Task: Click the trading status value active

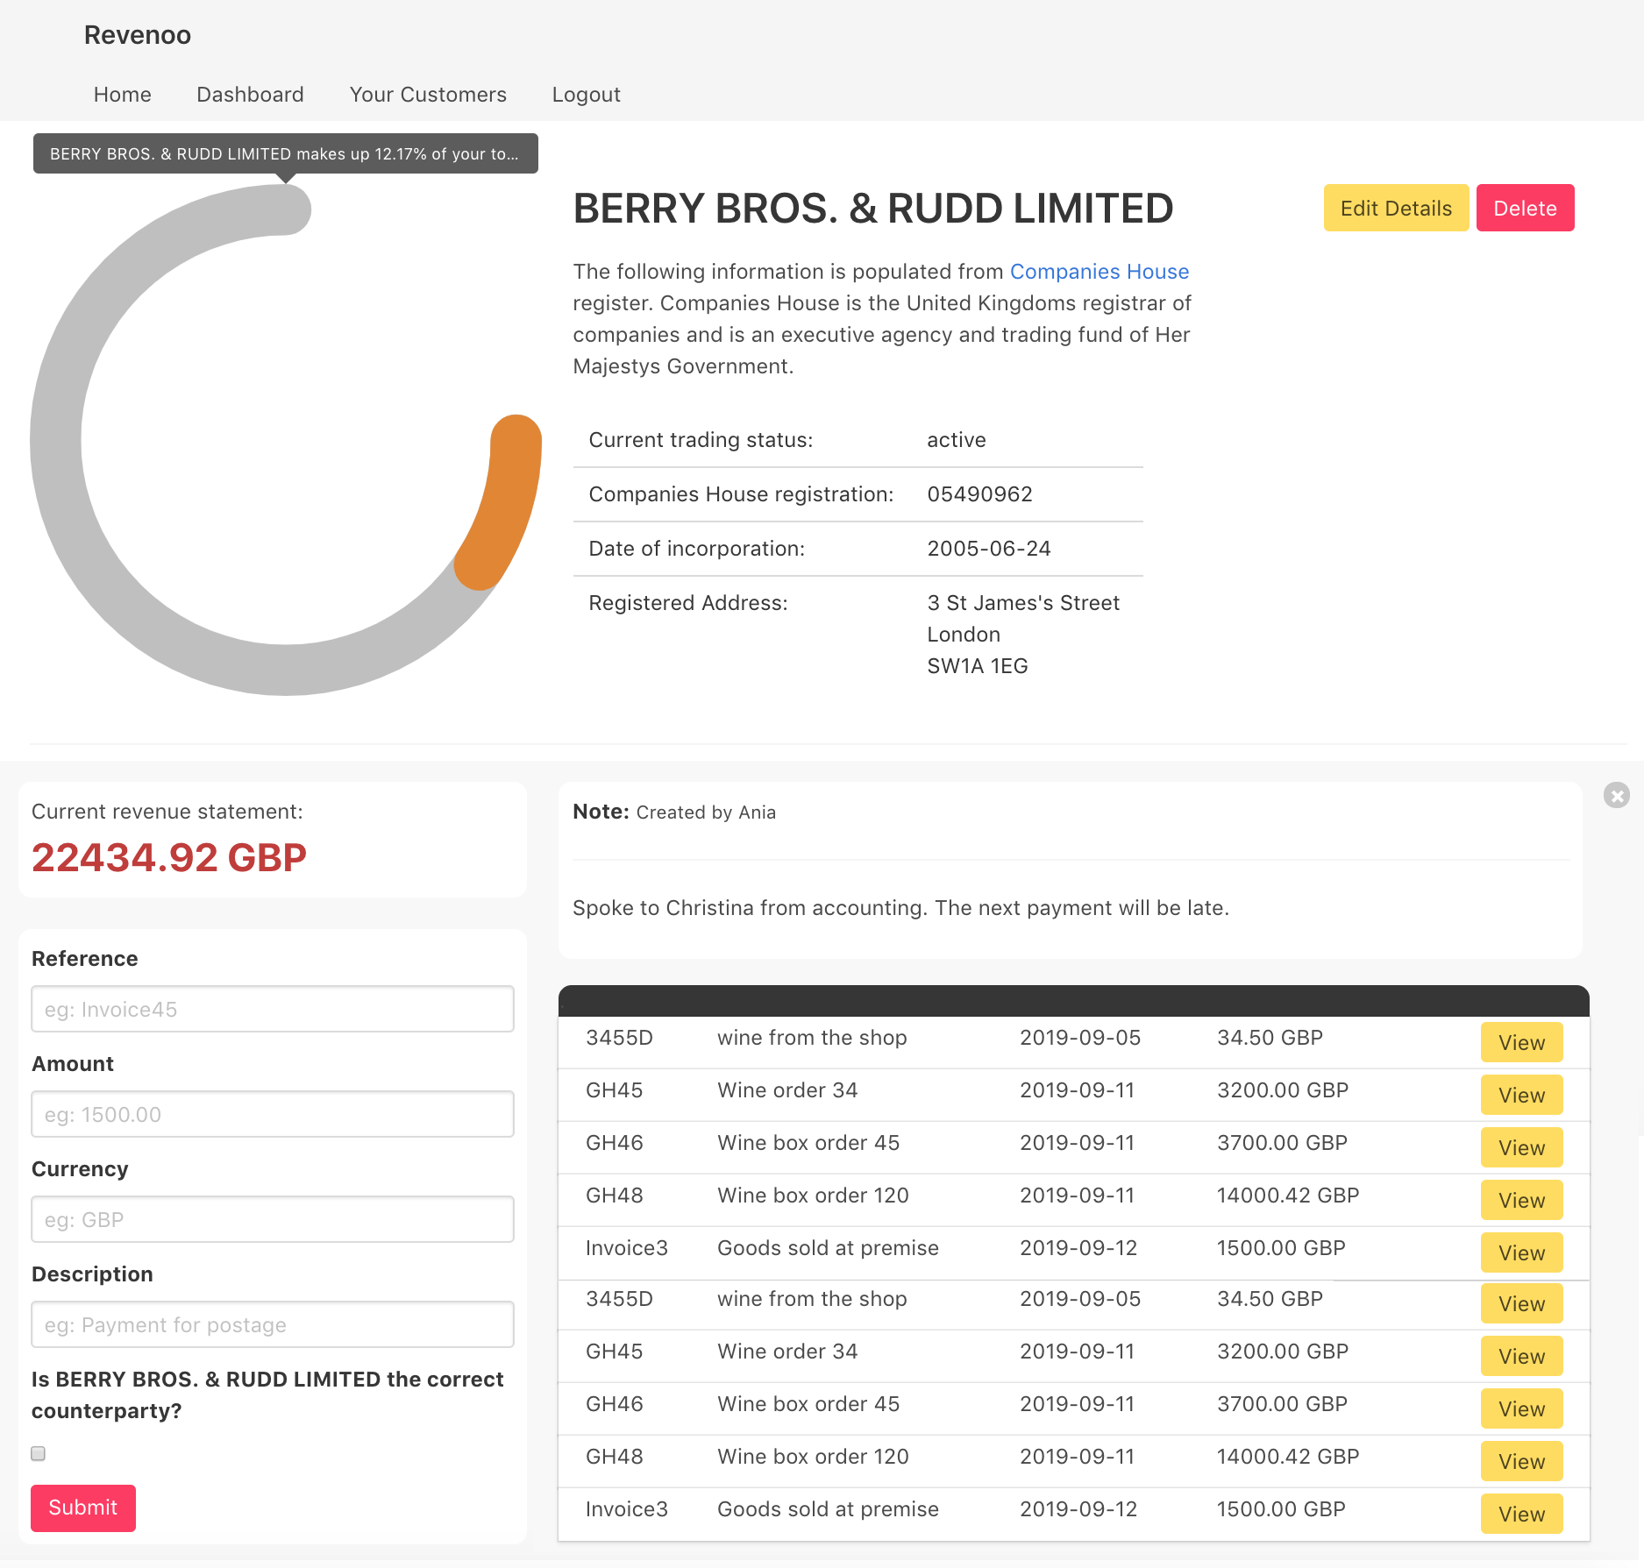Action: click(x=957, y=440)
